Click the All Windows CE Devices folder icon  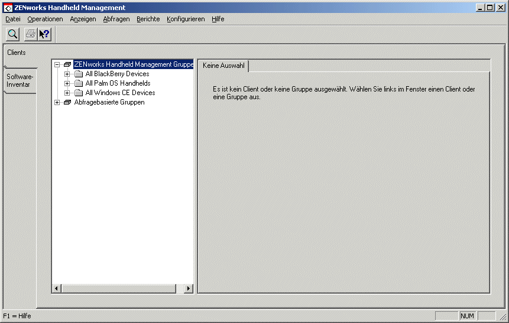pos(79,93)
